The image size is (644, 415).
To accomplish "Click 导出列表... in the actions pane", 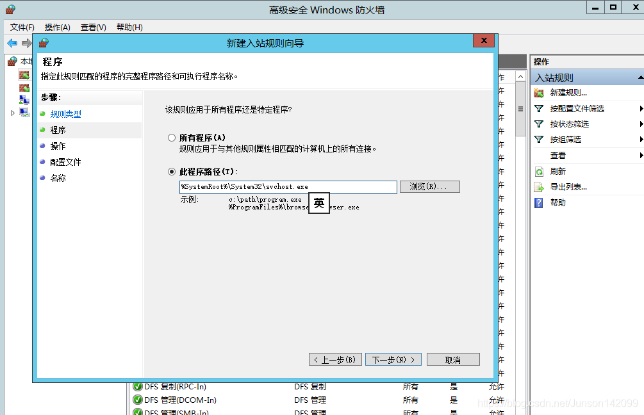I will click(568, 187).
